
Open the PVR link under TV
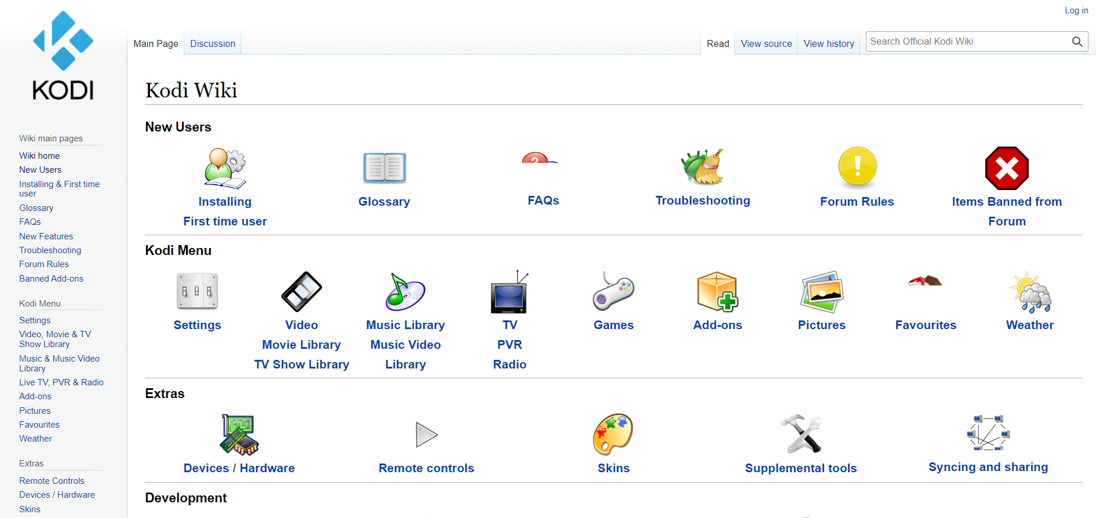[x=509, y=345]
